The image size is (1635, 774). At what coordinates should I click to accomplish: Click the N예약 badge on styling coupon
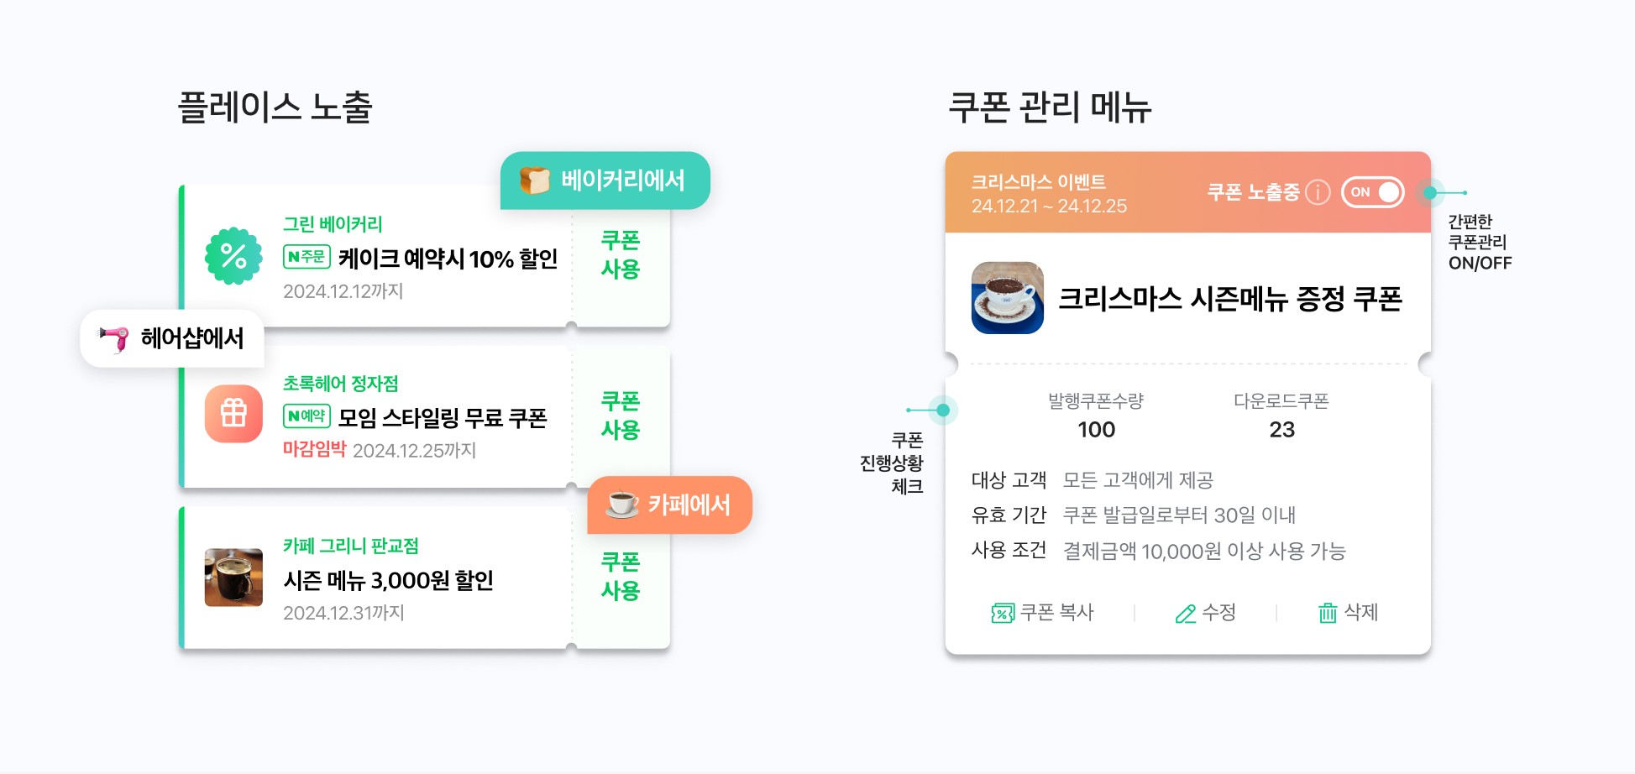point(307,416)
